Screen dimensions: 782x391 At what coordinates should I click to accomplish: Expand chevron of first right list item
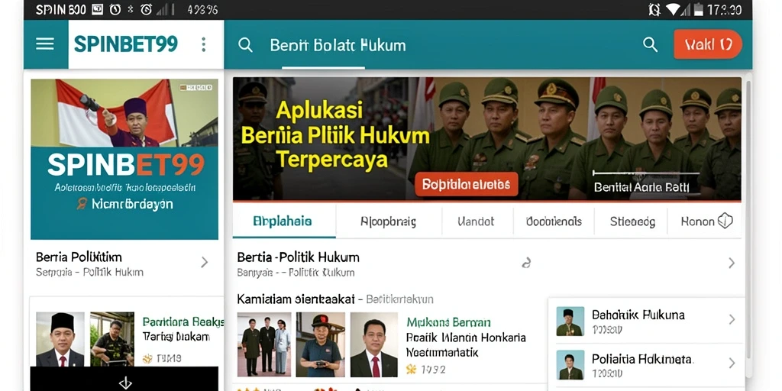(732, 320)
